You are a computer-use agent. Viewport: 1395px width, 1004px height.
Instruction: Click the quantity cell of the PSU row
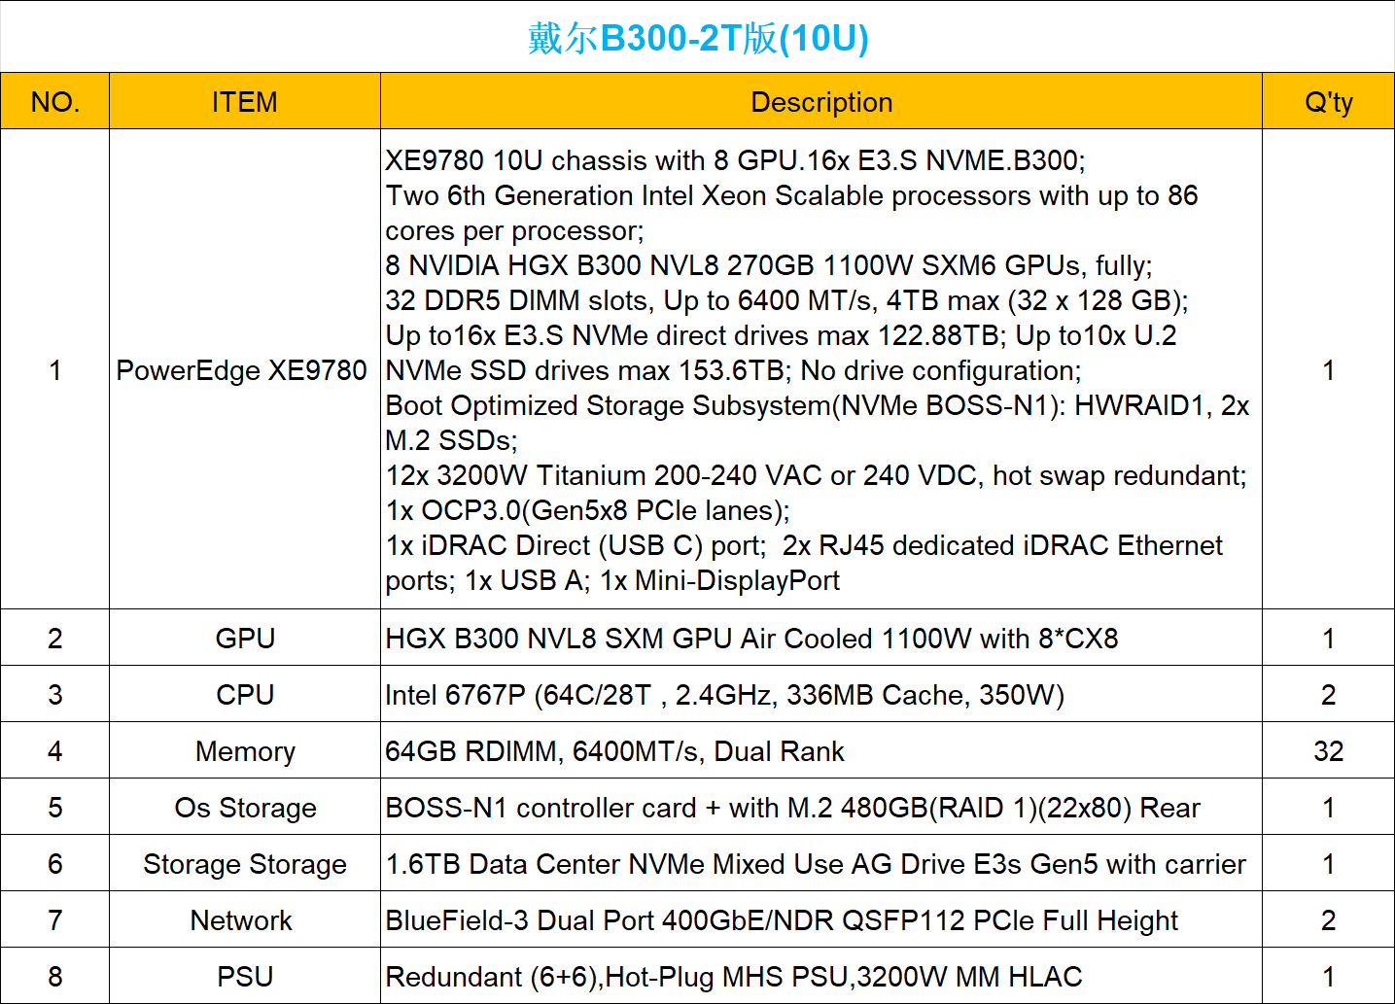coord(1329,976)
